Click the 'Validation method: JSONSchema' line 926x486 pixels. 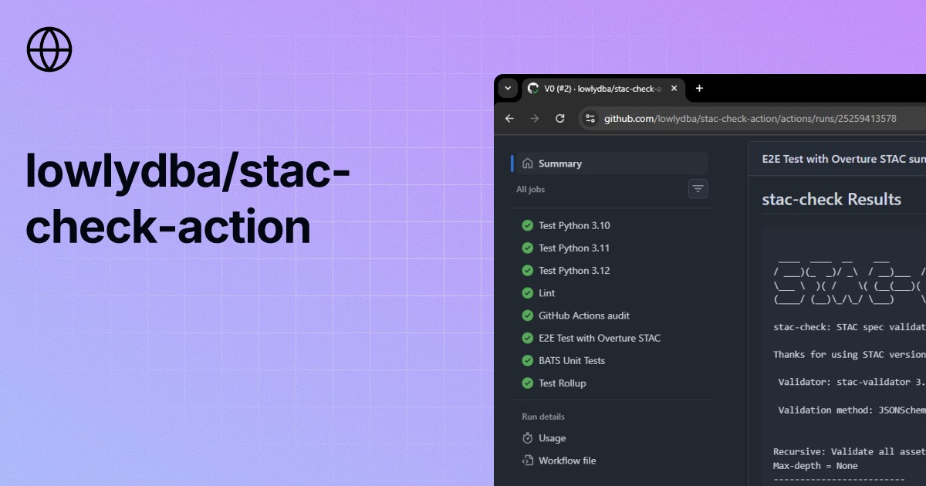(x=852, y=410)
